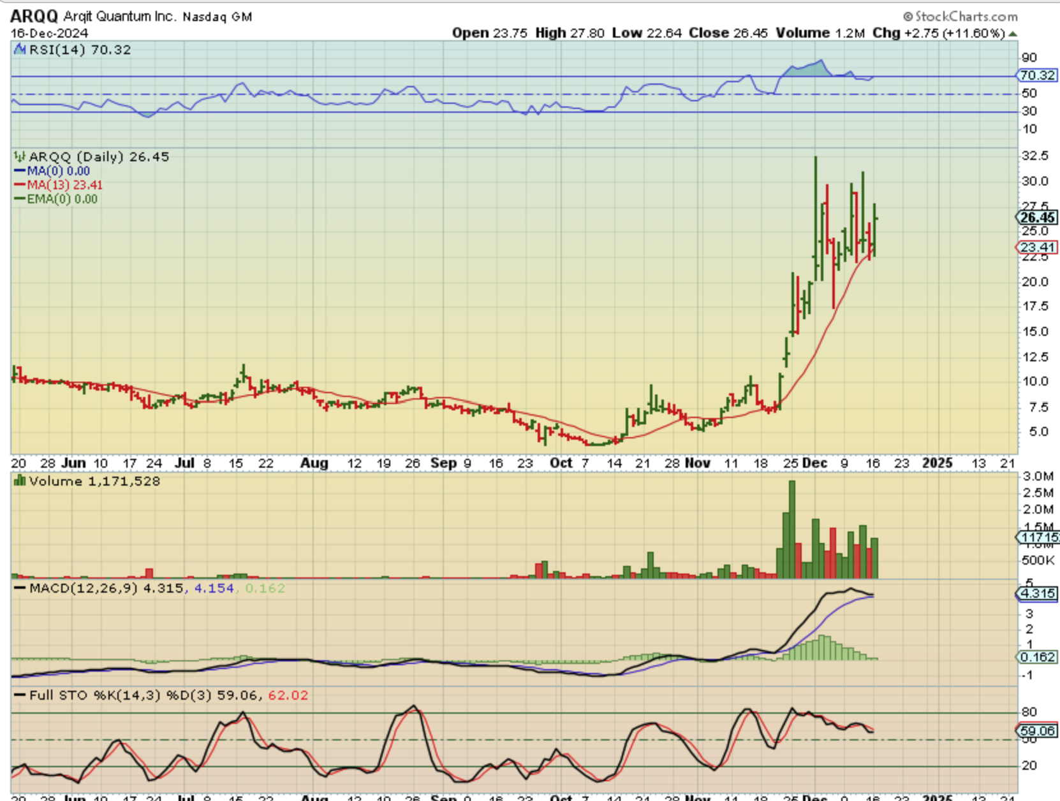Click the RSI(14) indicator icon
The image size is (1060, 801).
click(20, 50)
